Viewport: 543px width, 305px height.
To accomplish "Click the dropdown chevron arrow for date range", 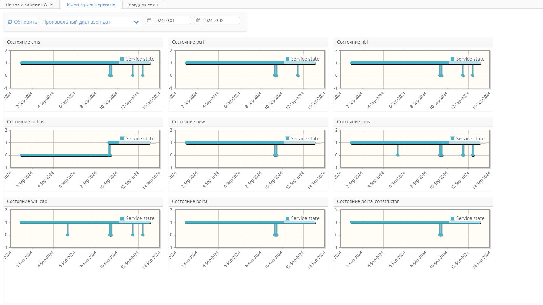I will [136, 22].
